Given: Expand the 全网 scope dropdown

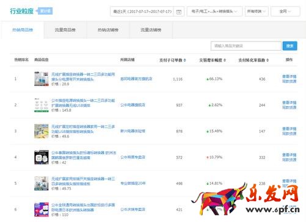Looking at the screenshot, I should [285, 12].
